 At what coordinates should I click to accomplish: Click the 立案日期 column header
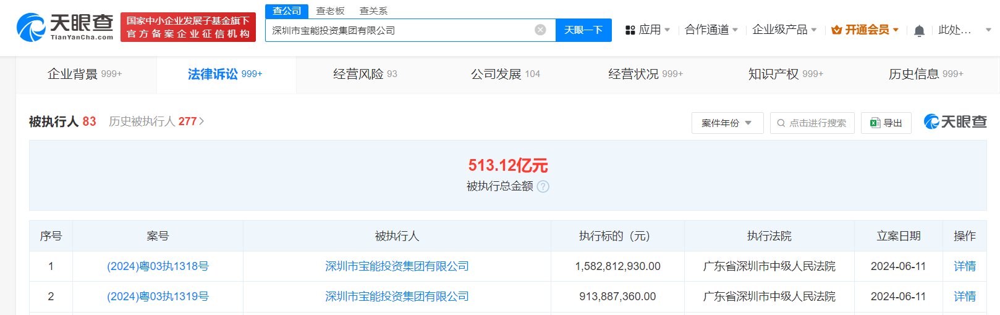899,236
